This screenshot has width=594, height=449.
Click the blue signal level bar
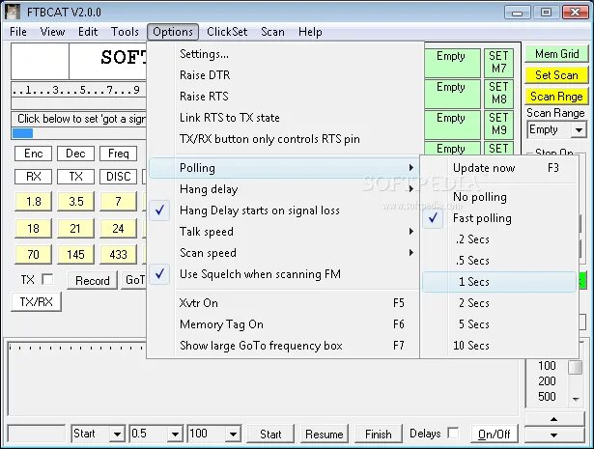pos(22,133)
